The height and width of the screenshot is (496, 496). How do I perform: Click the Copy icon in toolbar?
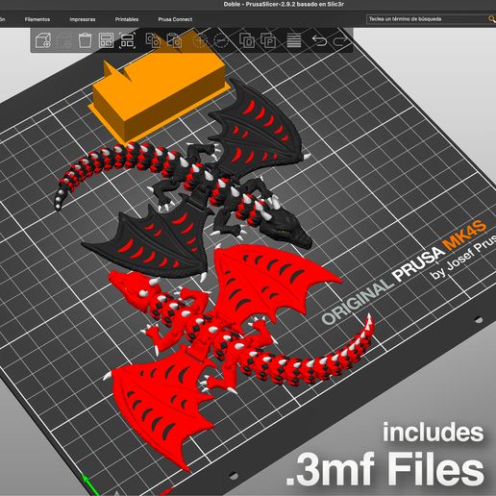[x=153, y=40]
